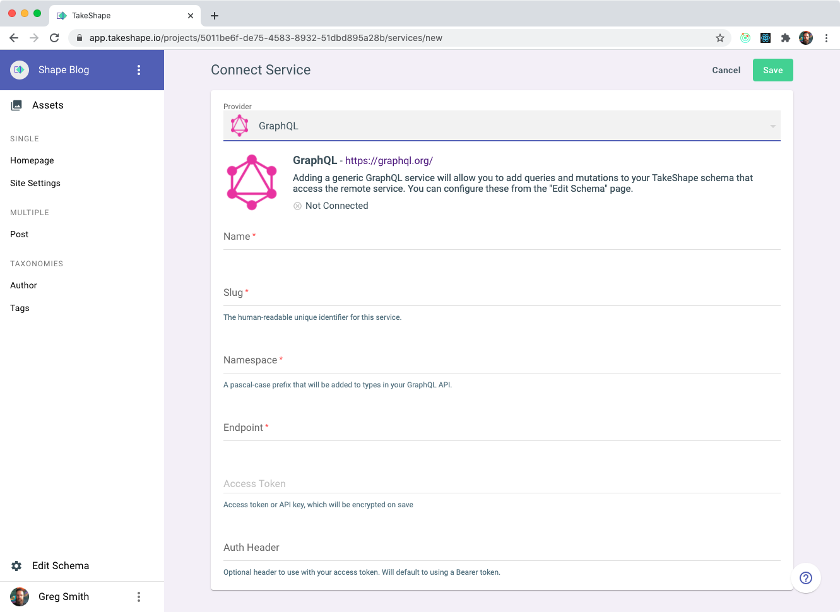840x612 pixels.
Task: Select the TakeShape browser tab
Action: point(125,16)
